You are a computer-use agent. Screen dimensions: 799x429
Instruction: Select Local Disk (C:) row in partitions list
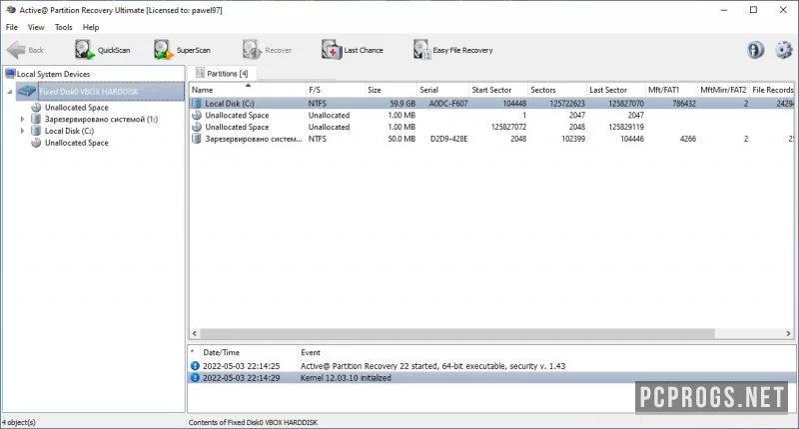tap(491, 104)
